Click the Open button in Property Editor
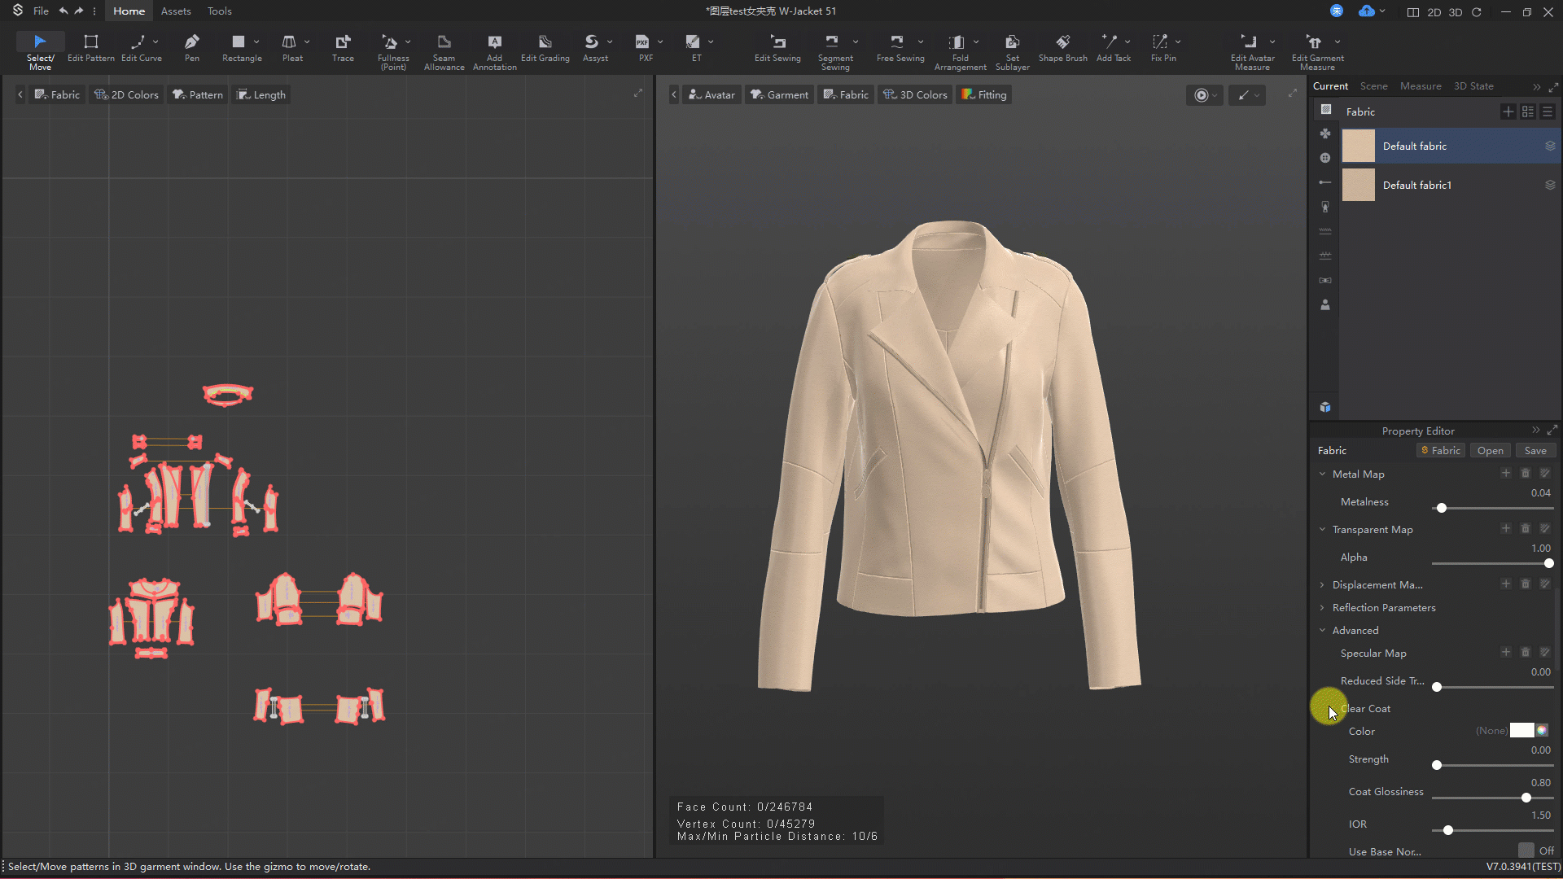 tap(1490, 450)
